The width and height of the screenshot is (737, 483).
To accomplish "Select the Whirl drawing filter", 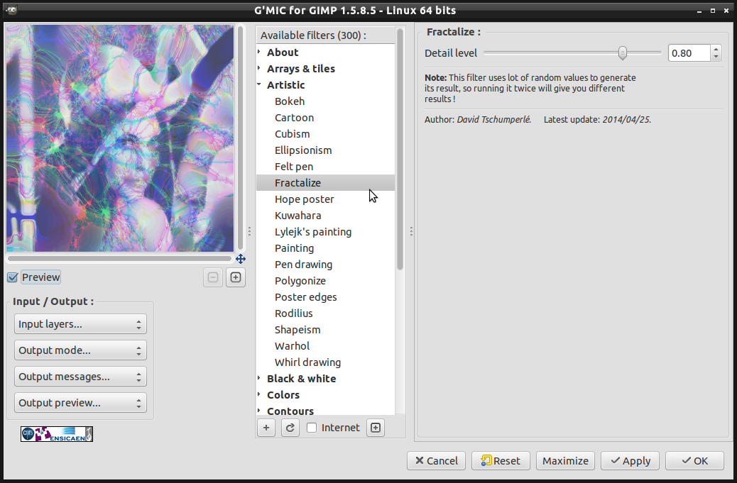I will click(x=308, y=362).
